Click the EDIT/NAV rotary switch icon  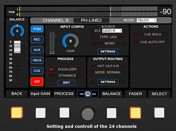[x=88, y=94]
